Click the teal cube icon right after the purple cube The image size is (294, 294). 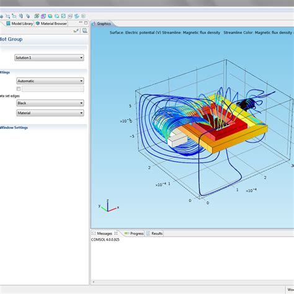(x=50, y=16)
